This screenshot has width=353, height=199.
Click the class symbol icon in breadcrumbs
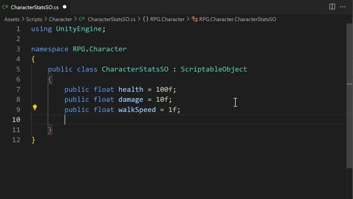pos(195,19)
